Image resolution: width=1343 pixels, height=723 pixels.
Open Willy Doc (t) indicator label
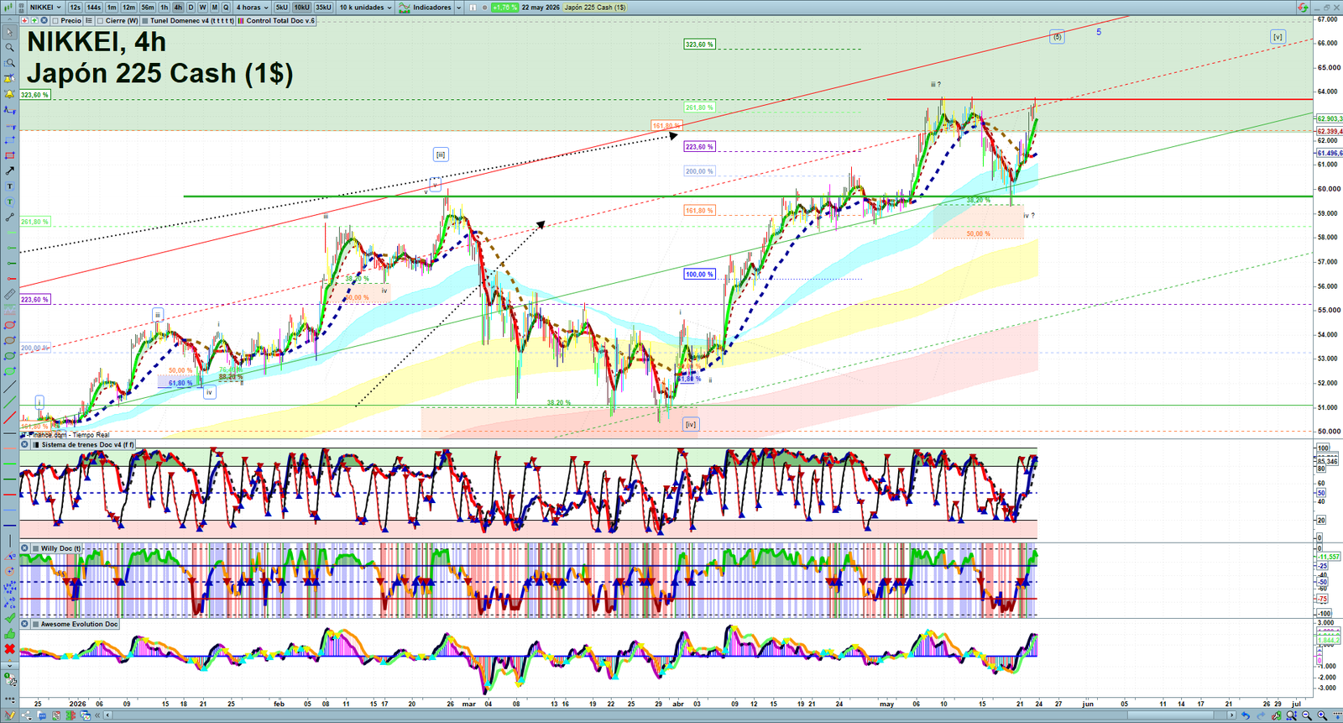point(60,548)
